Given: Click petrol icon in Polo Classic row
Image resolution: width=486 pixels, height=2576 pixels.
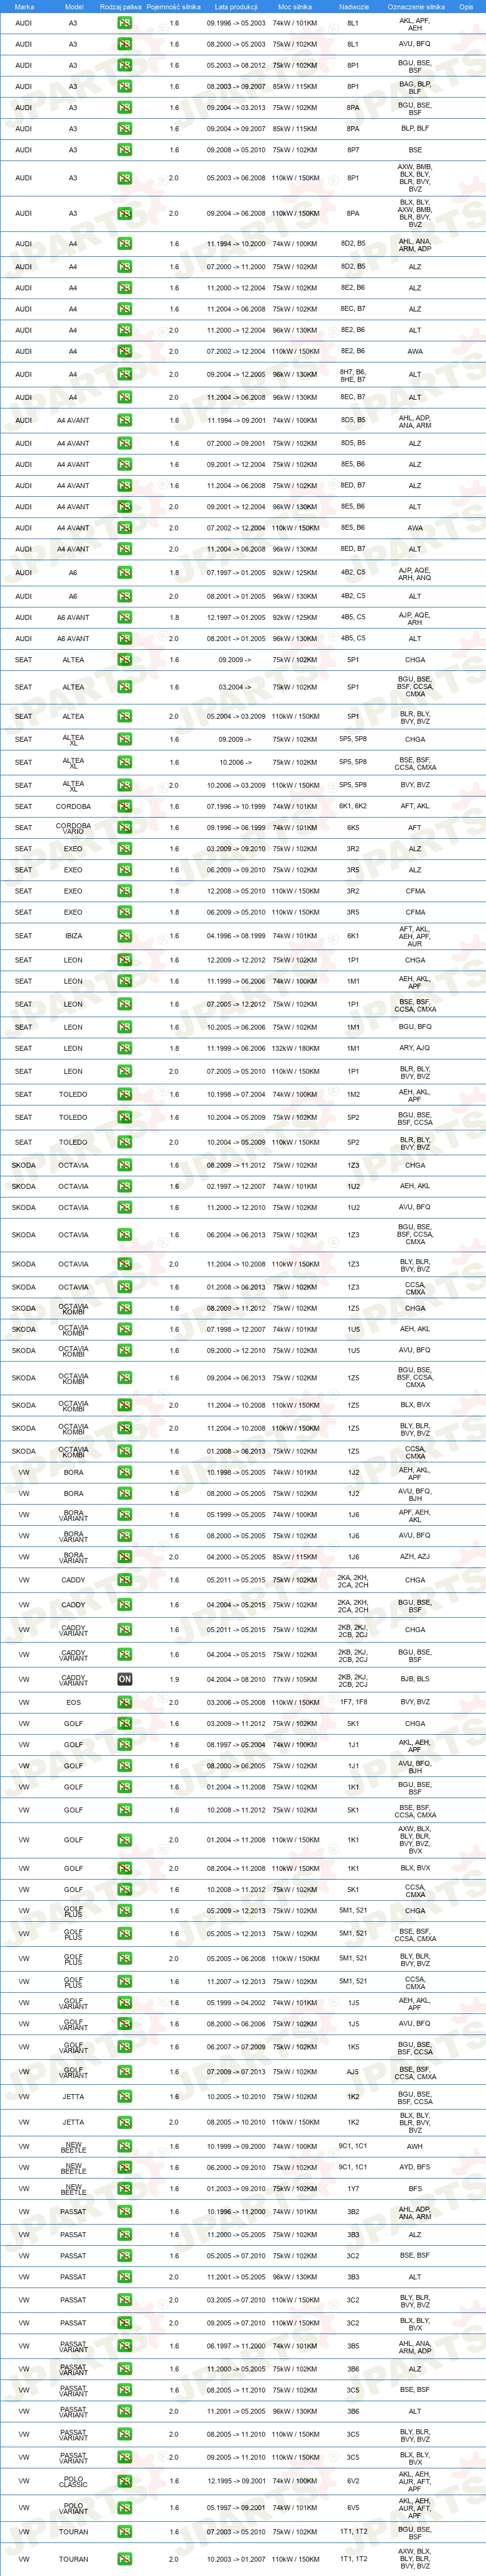Looking at the screenshot, I should click(x=124, y=2481).
